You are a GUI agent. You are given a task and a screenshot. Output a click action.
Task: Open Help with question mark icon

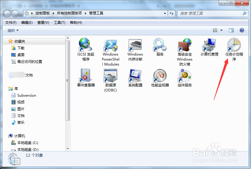click(242, 30)
